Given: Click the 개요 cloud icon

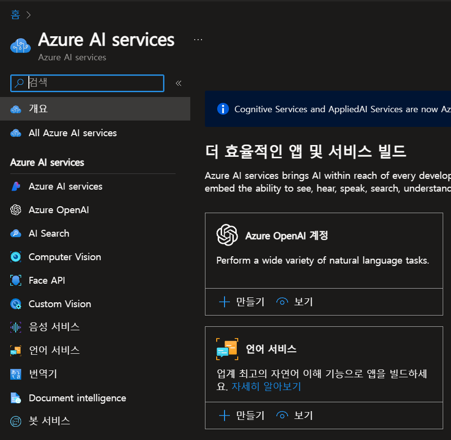Looking at the screenshot, I should coord(16,109).
